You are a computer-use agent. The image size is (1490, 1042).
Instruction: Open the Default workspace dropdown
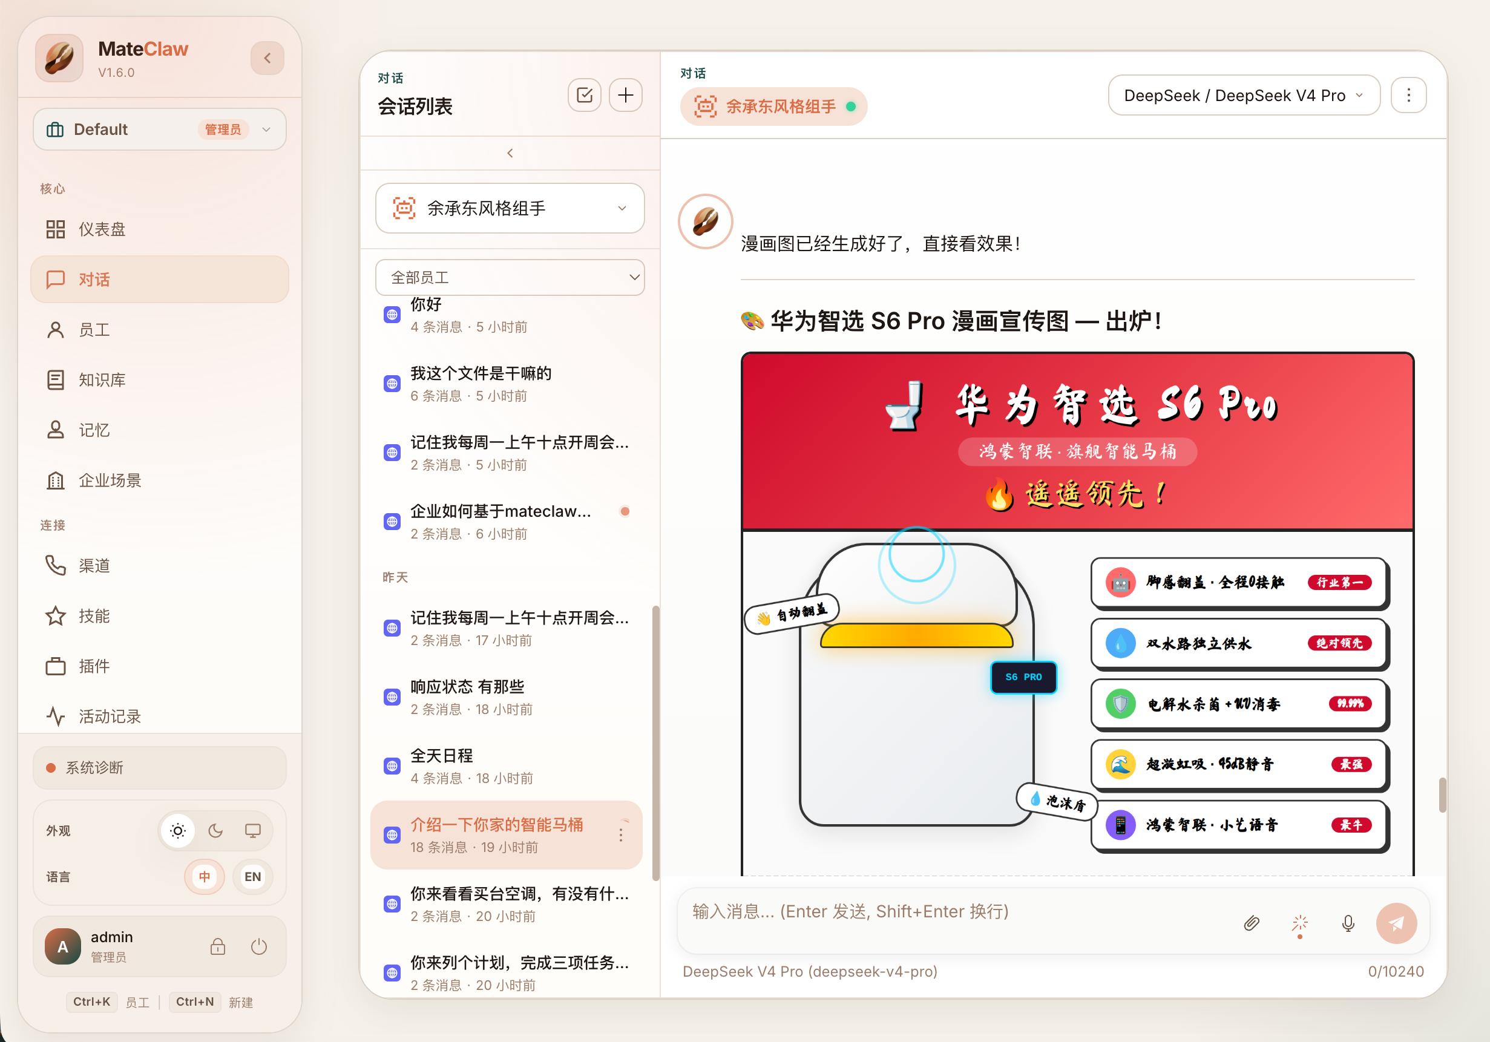(160, 129)
